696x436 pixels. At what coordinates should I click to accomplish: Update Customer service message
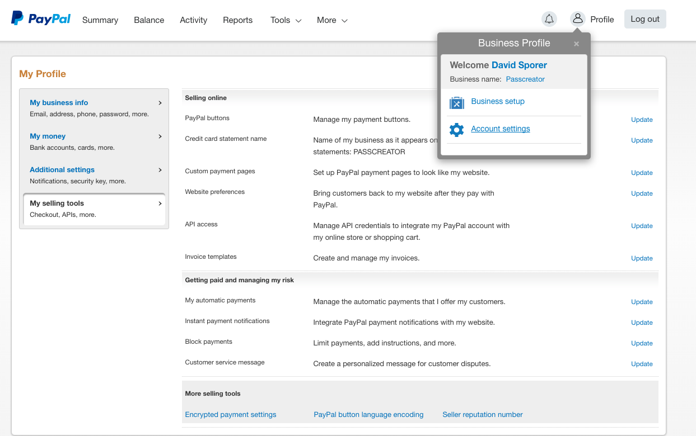(x=642, y=364)
